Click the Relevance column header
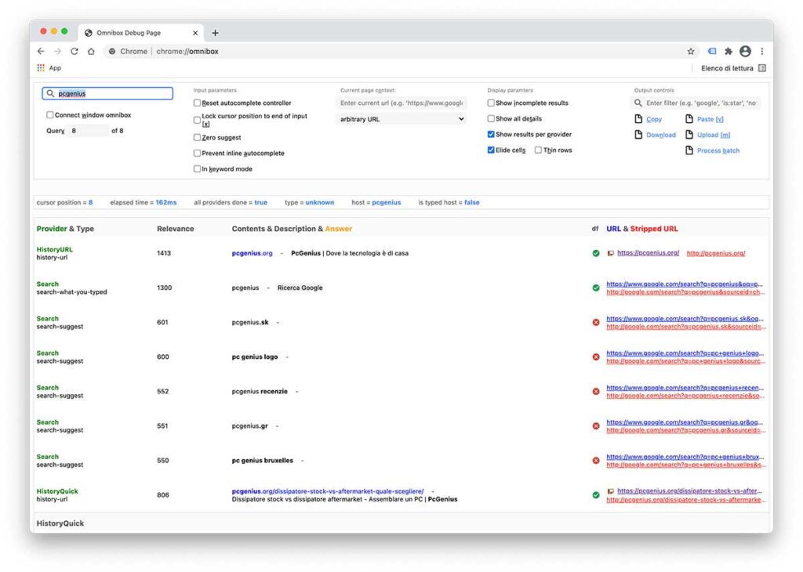 click(x=175, y=229)
